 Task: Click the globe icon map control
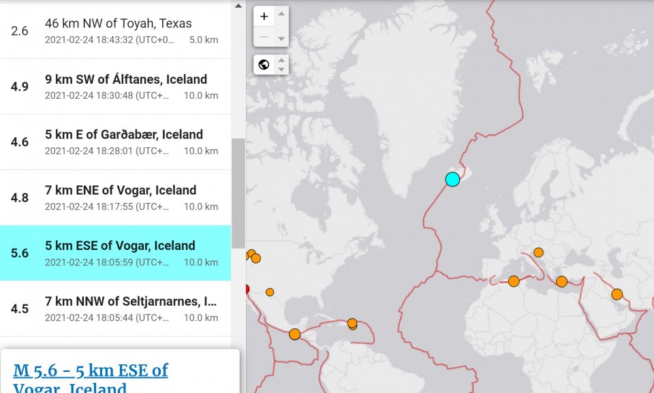point(264,65)
